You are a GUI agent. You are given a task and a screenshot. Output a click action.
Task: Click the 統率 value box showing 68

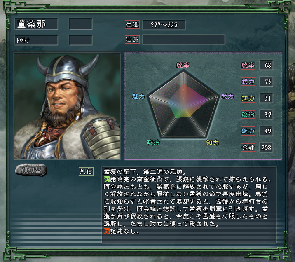pos(266,65)
